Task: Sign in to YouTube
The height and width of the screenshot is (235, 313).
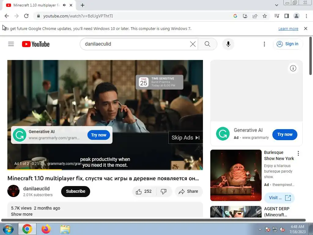Action: [x=288, y=44]
